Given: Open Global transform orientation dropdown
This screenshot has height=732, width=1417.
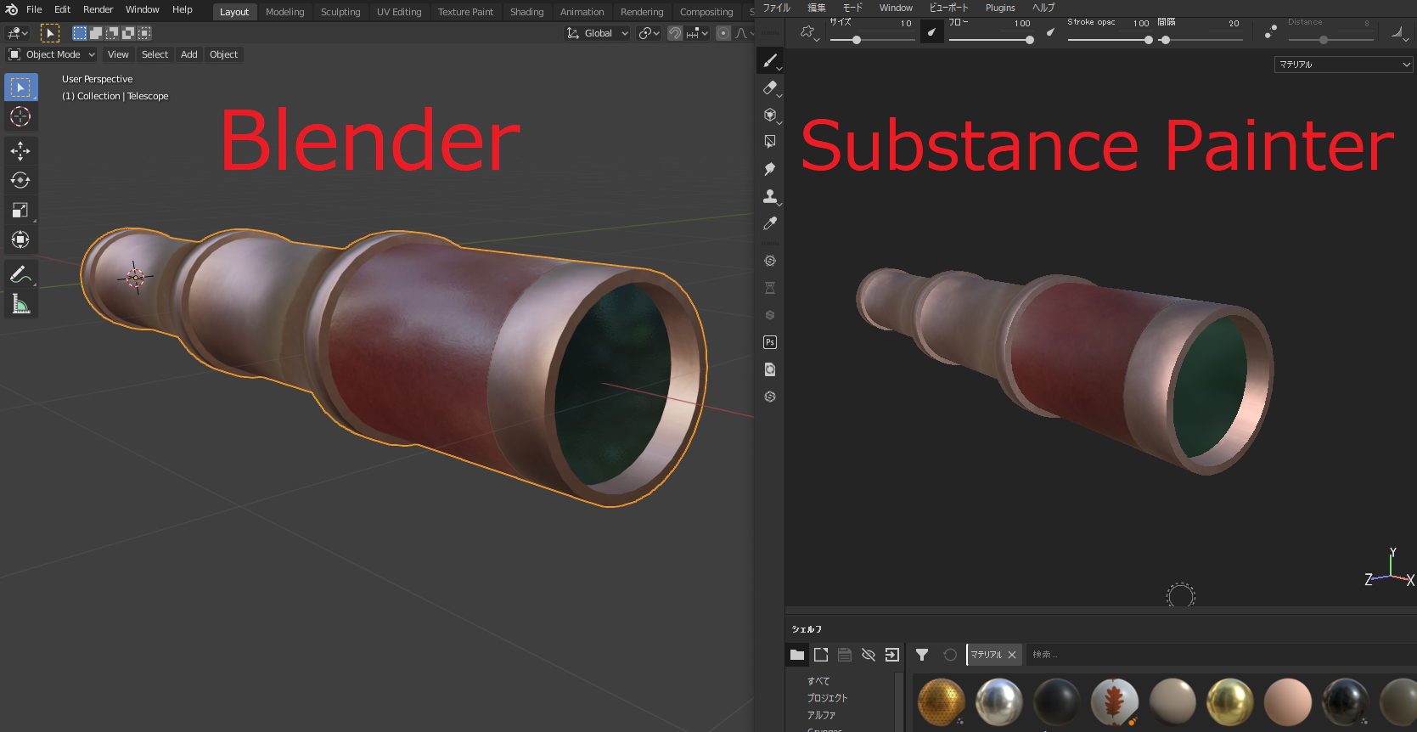Looking at the screenshot, I should click(x=598, y=33).
